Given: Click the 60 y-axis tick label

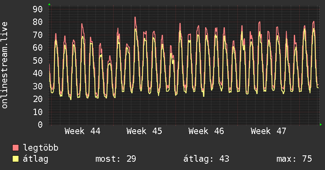Looking at the screenshot, I should (x=38, y=48).
